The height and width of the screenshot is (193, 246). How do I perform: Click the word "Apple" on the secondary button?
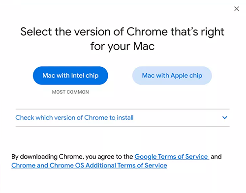click(x=179, y=76)
